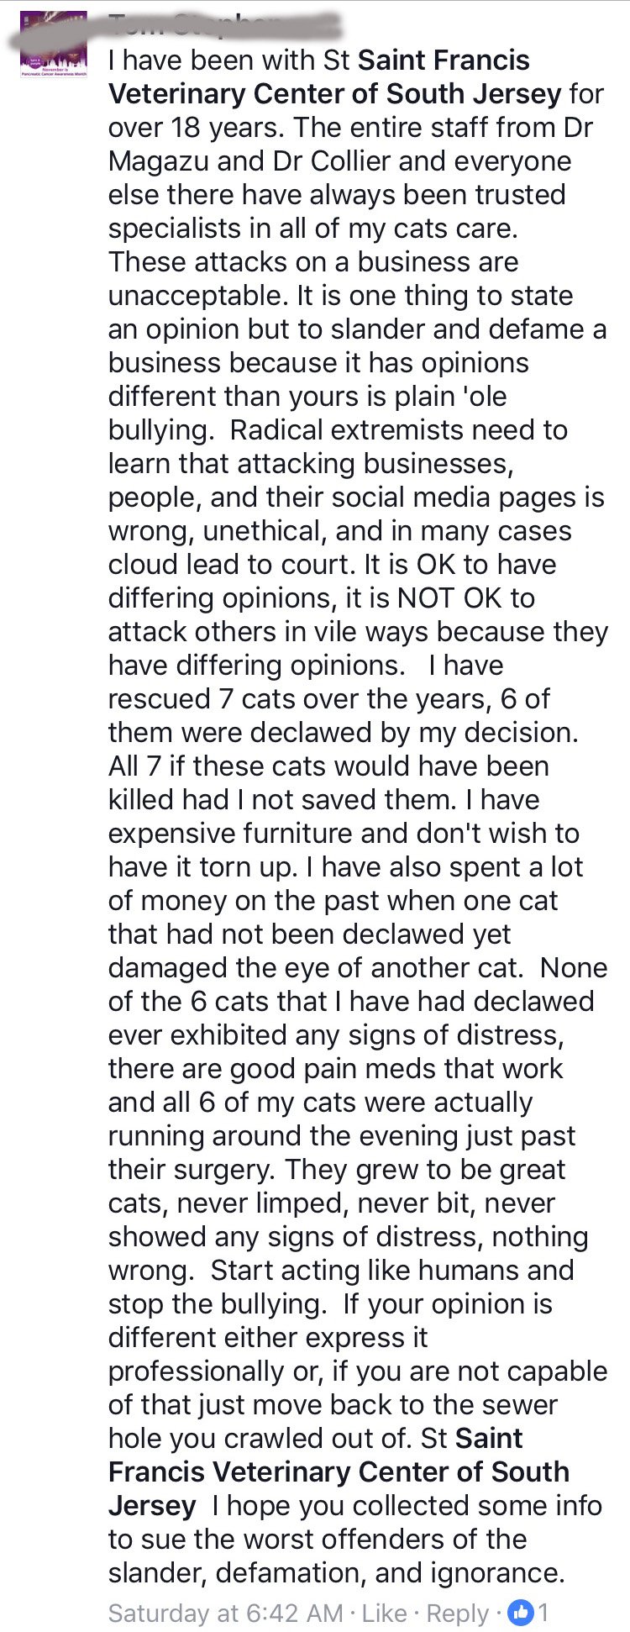Like this comment

[384, 1613]
